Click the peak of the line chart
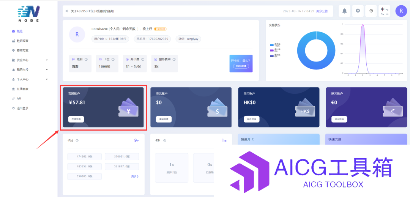 [363, 25]
